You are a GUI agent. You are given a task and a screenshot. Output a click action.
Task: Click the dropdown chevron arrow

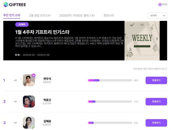click(x=164, y=16)
